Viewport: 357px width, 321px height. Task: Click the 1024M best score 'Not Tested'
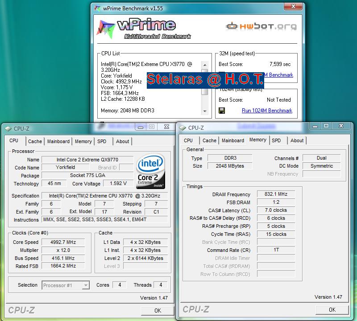pos(278,100)
